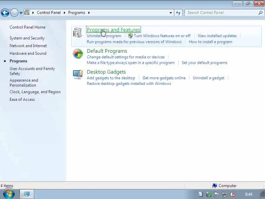The width and height of the screenshot is (265, 199).
Task: Go to System and Security
Action: pos(27,38)
